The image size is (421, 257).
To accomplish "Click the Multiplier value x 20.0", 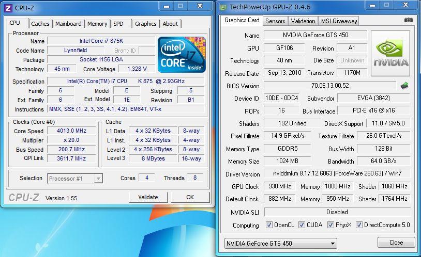I will (x=71, y=140).
